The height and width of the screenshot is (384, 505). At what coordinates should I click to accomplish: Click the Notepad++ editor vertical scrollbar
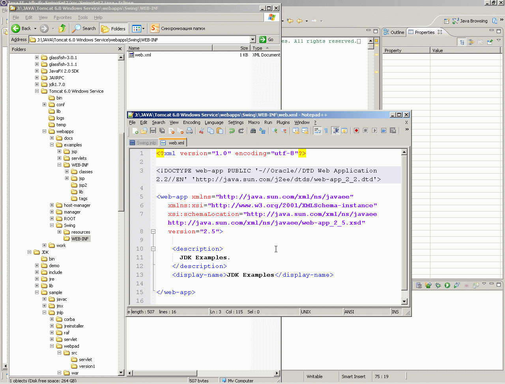coord(404,227)
